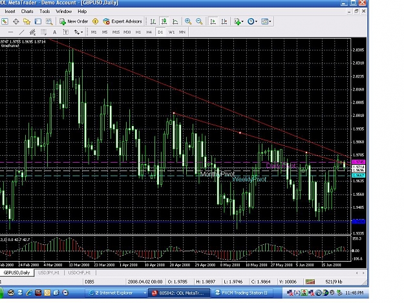The width and height of the screenshot is (404, 303).
Task: Switch to the GBPUSD,Daily chart tab
Action: pos(17,273)
